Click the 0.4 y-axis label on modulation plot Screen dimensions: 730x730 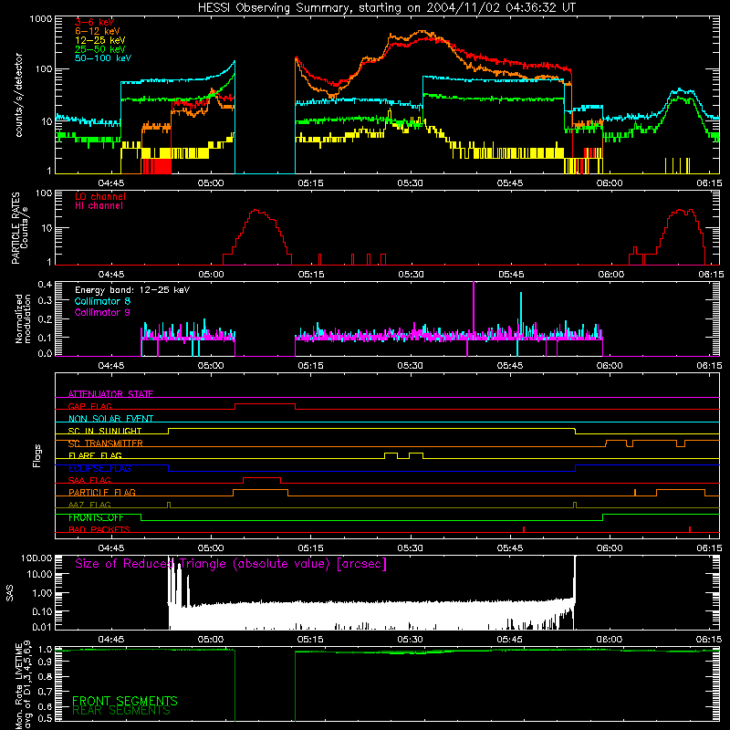point(45,284)
